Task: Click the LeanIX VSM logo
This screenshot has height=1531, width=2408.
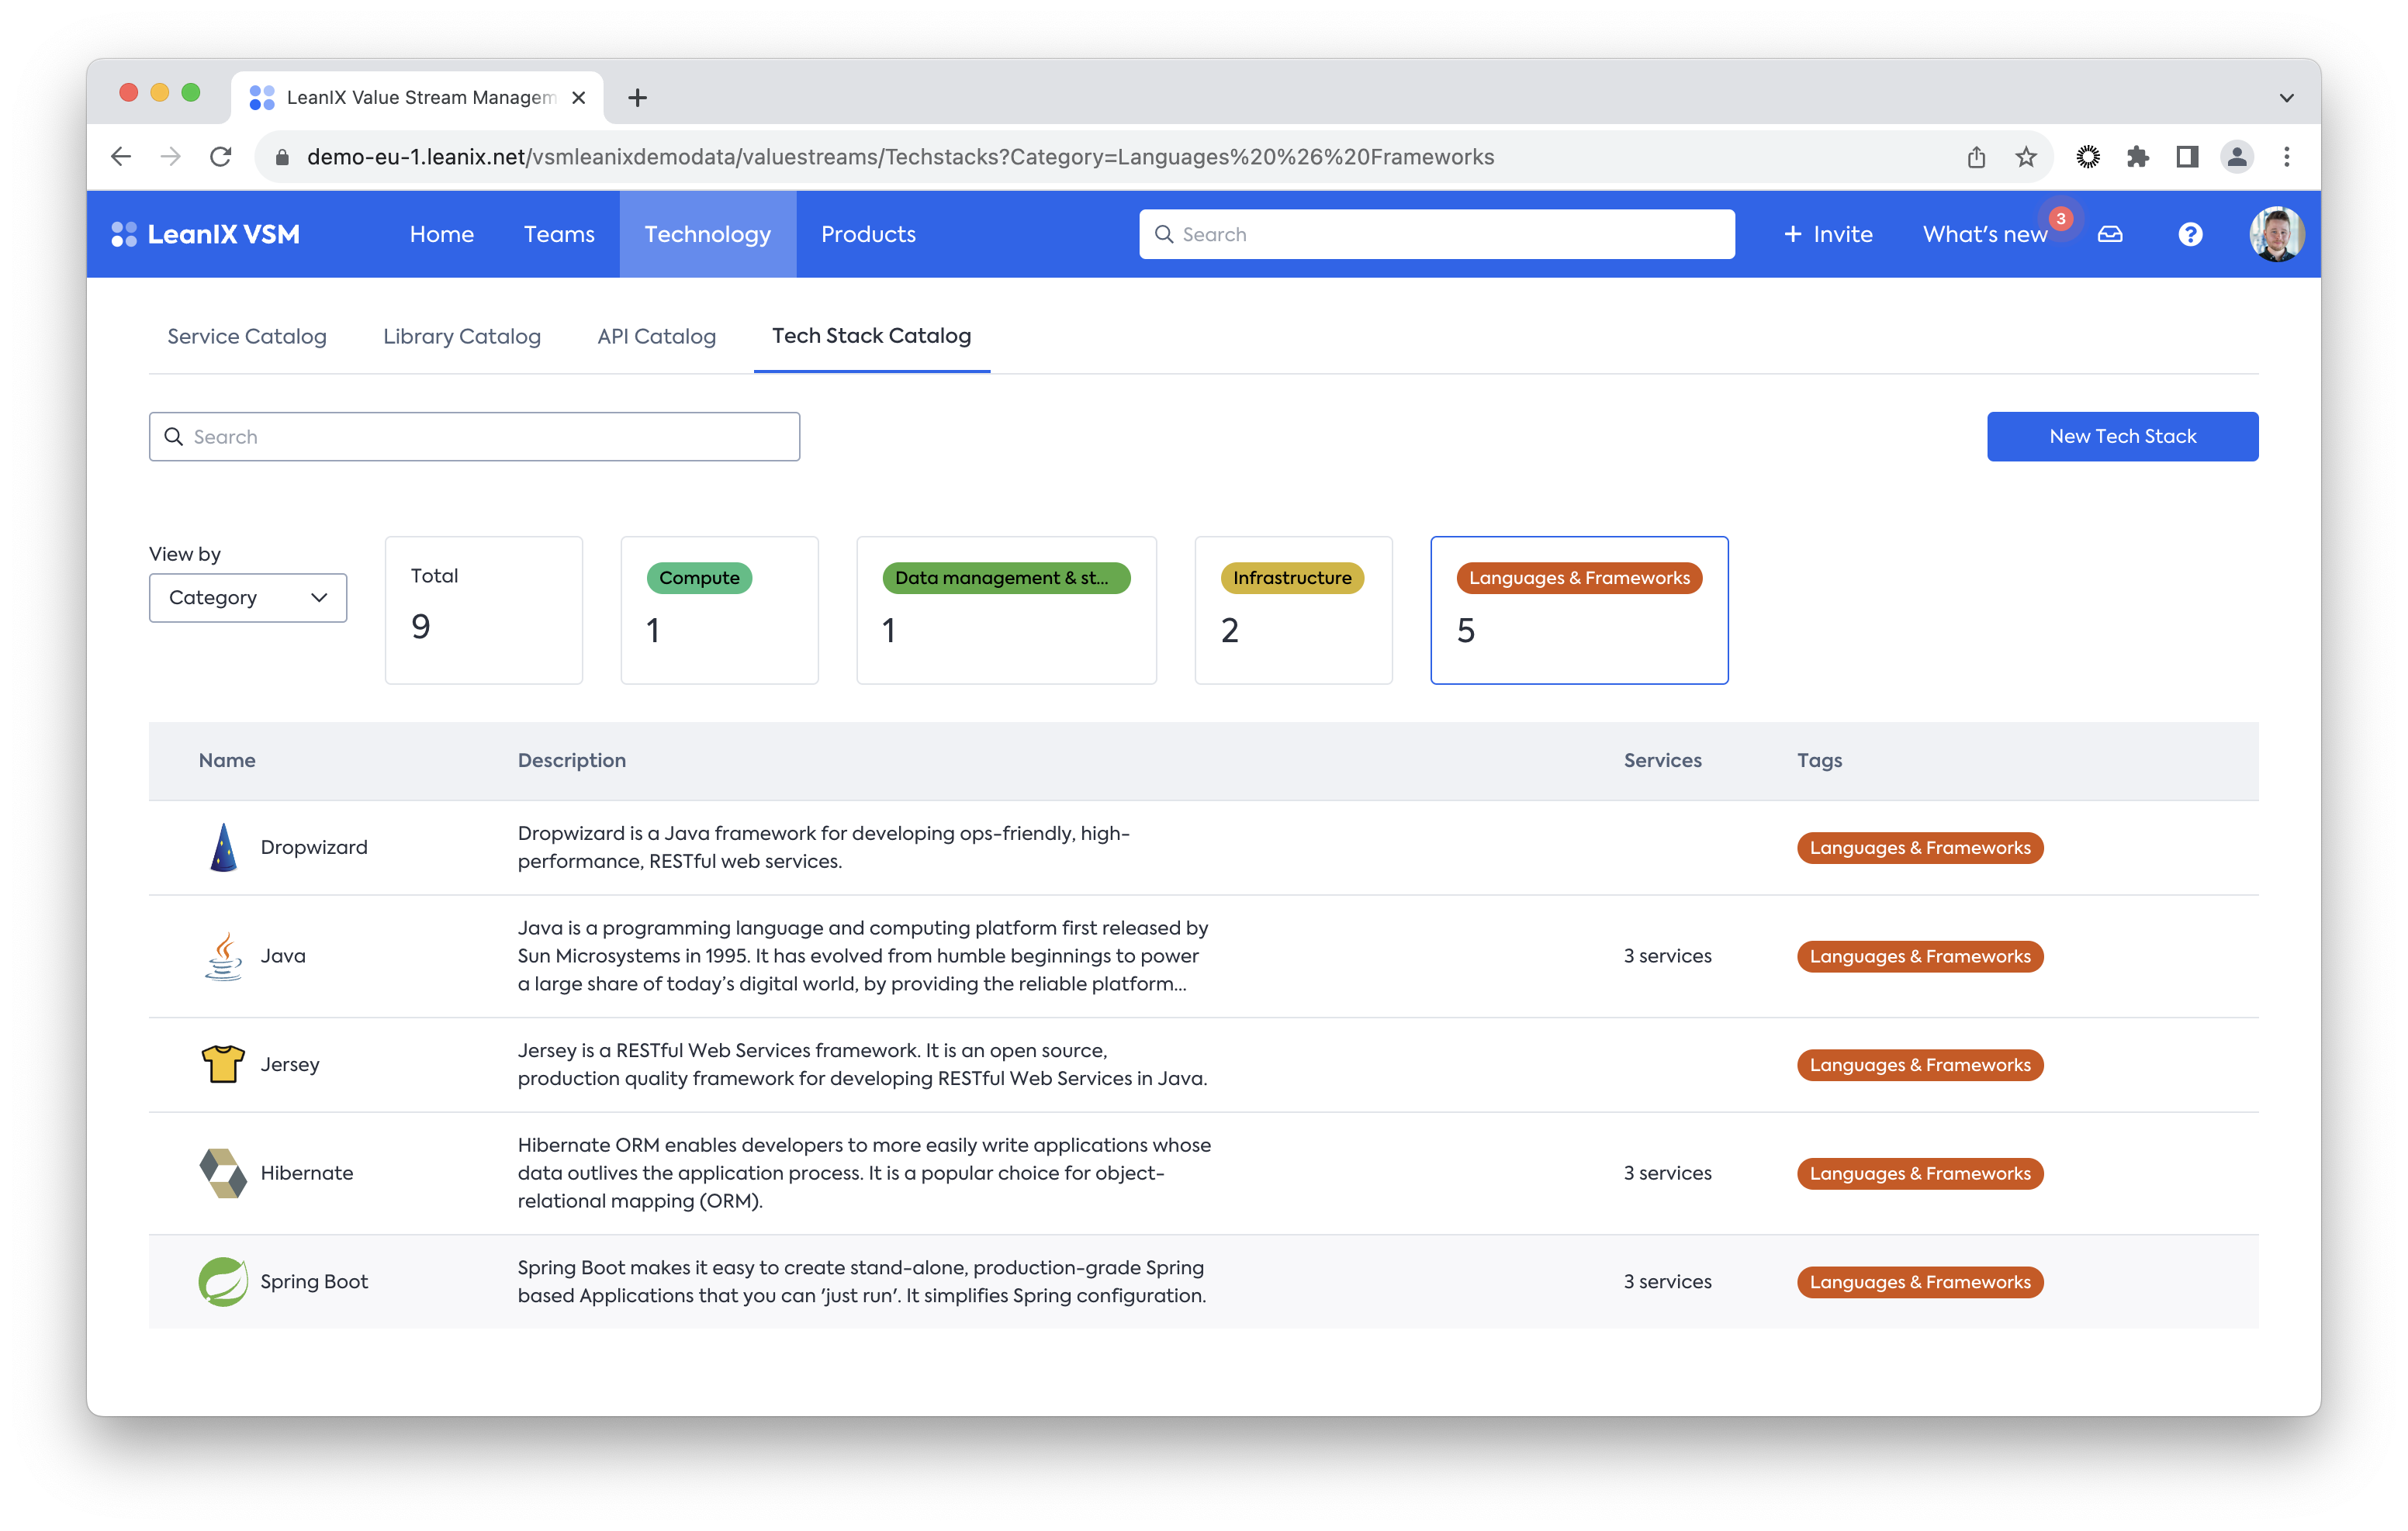Action: point(206,234)
